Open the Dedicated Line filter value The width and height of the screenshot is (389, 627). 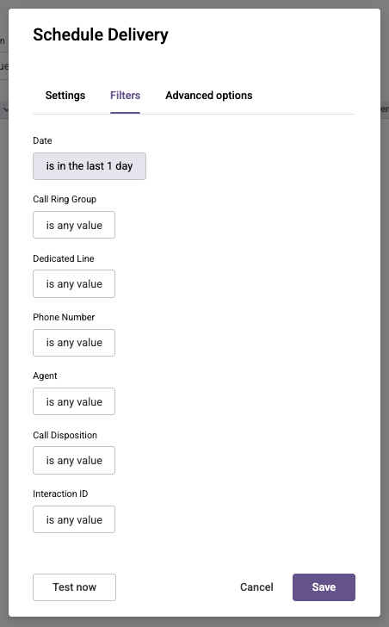tap(74, 284)
